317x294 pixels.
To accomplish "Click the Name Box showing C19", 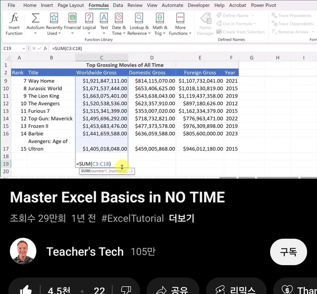I will 12,48.
